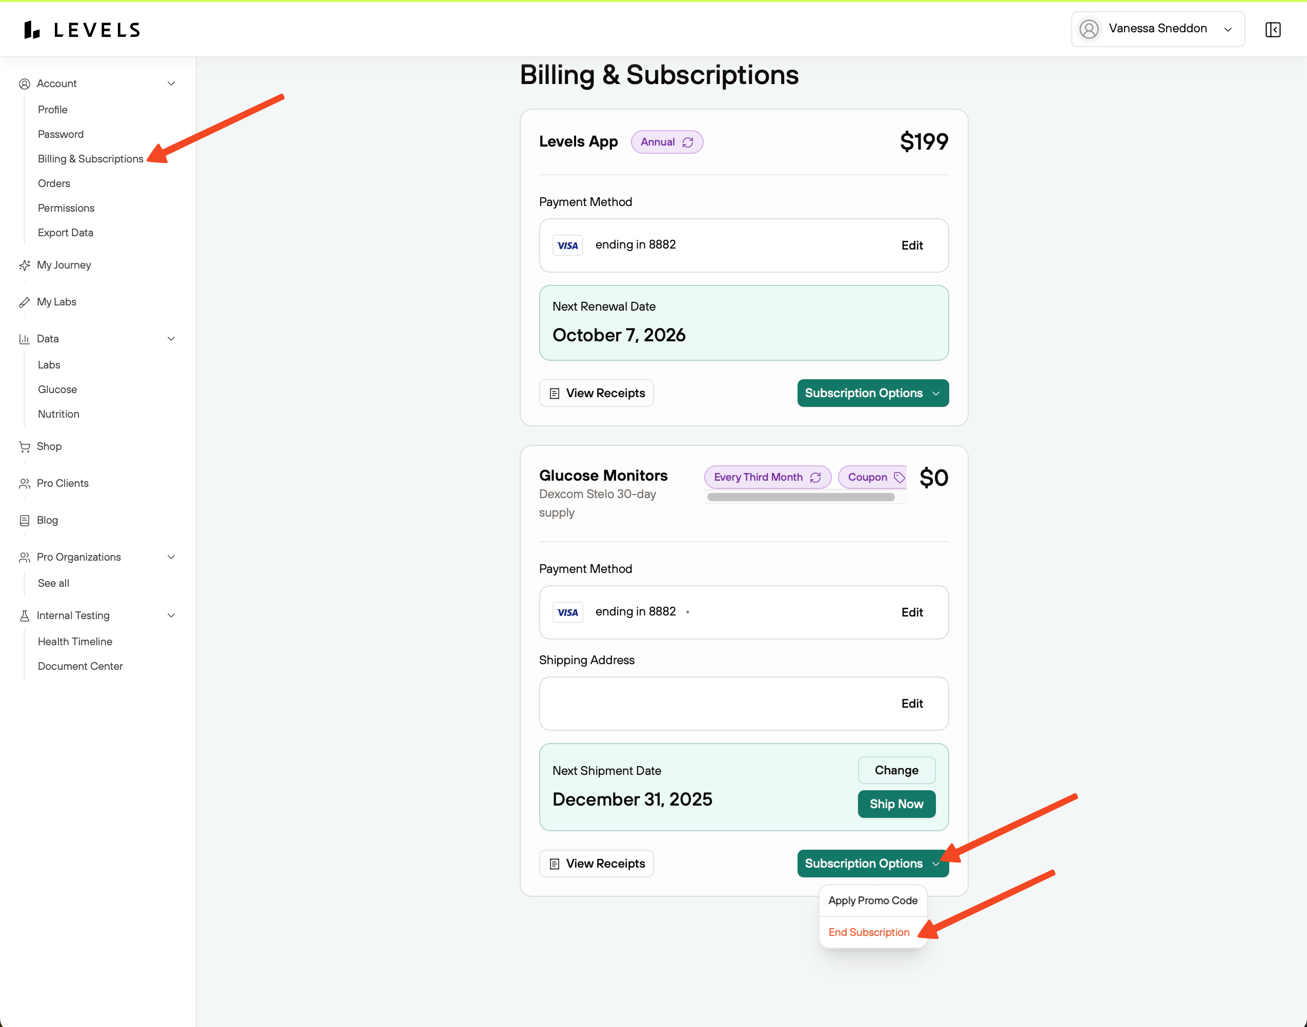The image size is (1307, 1027).
Task: Choose Apply Promo Code menu item
Action: 872,900
